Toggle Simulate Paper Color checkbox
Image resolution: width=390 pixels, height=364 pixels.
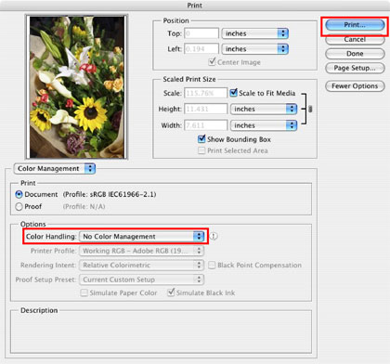point(84,292)
